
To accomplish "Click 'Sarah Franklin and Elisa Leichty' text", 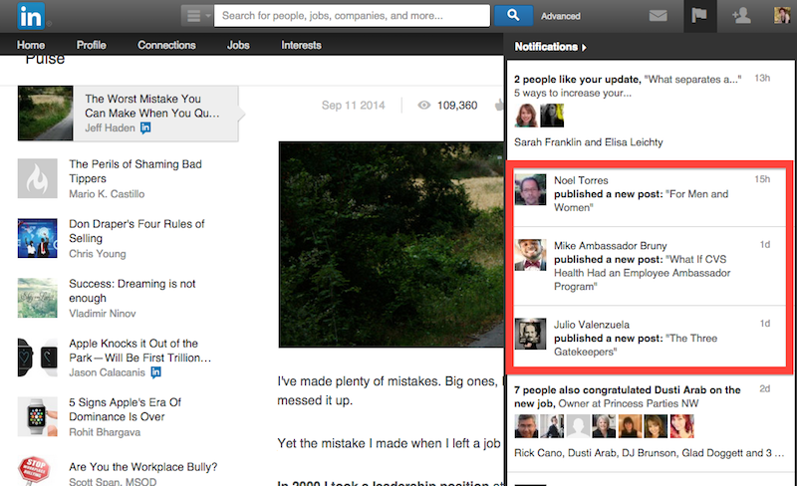I will tap(589, 142).
